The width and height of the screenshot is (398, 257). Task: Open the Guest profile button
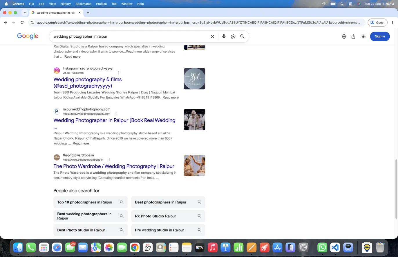click(377, 23)
